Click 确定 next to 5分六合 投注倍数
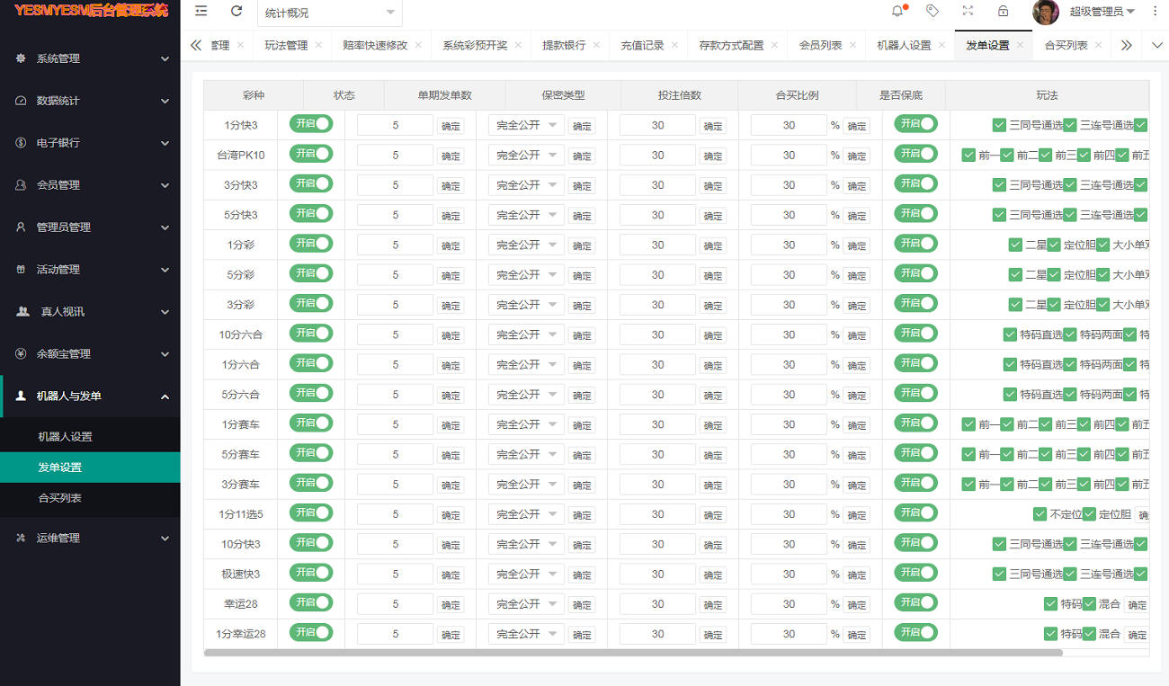The height and width of the screenshot is (686, 1169). tap(713, 396)
